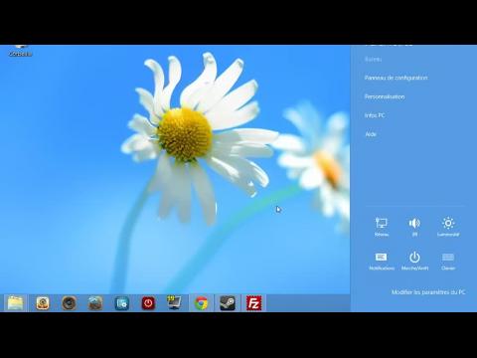Viewport: 477px width, 358px height.
Task: Click Modifier les paramètres du PC
Action: pos(428,292)
